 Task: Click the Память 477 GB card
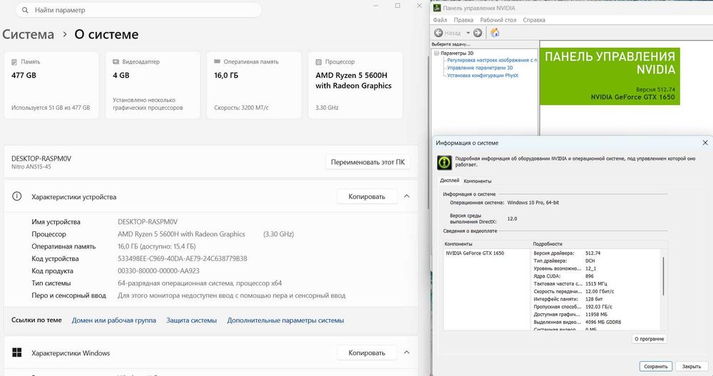click(x=51, y=85)
